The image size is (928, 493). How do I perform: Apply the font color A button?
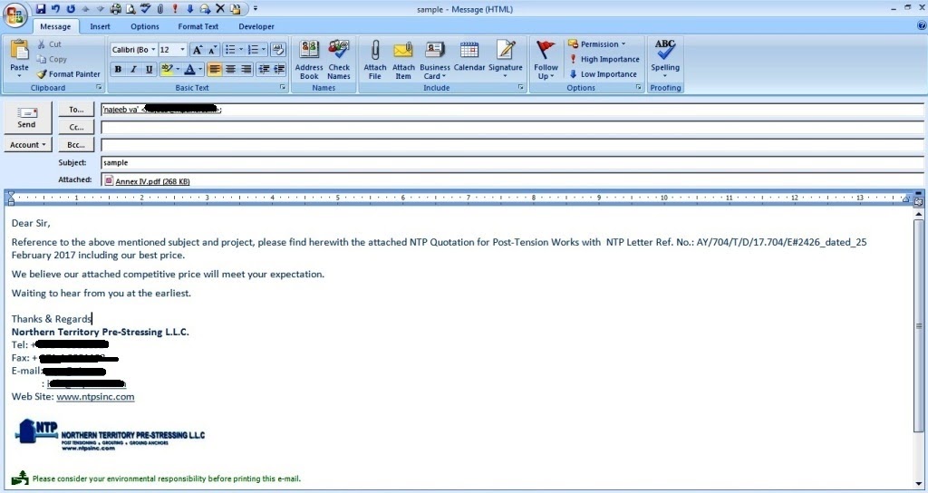coord(189,69)
